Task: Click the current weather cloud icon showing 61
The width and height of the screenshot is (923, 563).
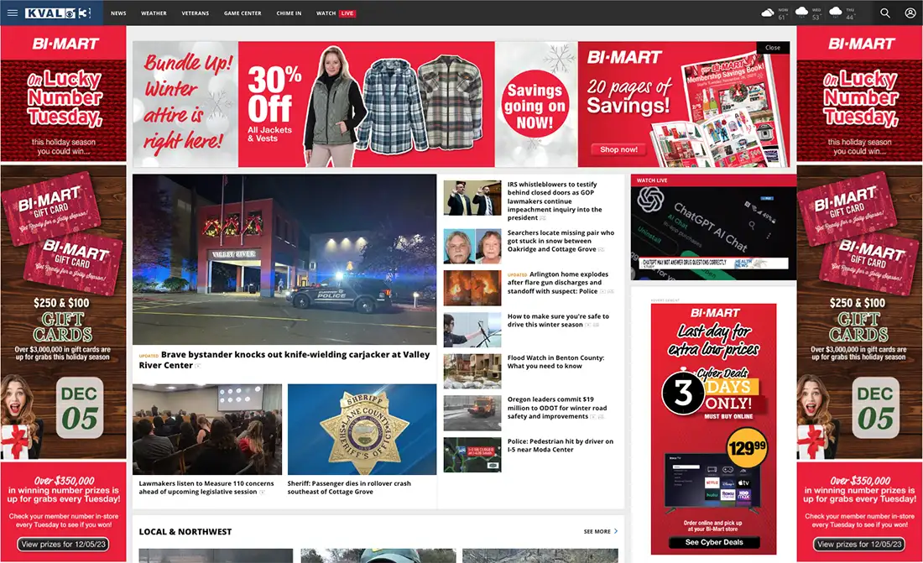Action: pos(768,13)
